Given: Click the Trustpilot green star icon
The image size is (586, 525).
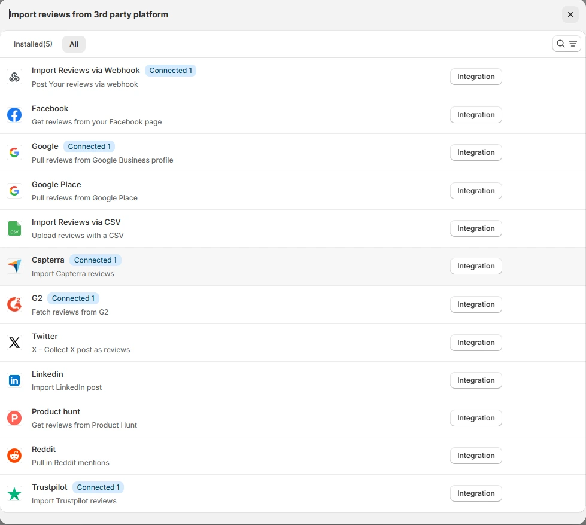Looking at the screenshot, I should 14,493.
